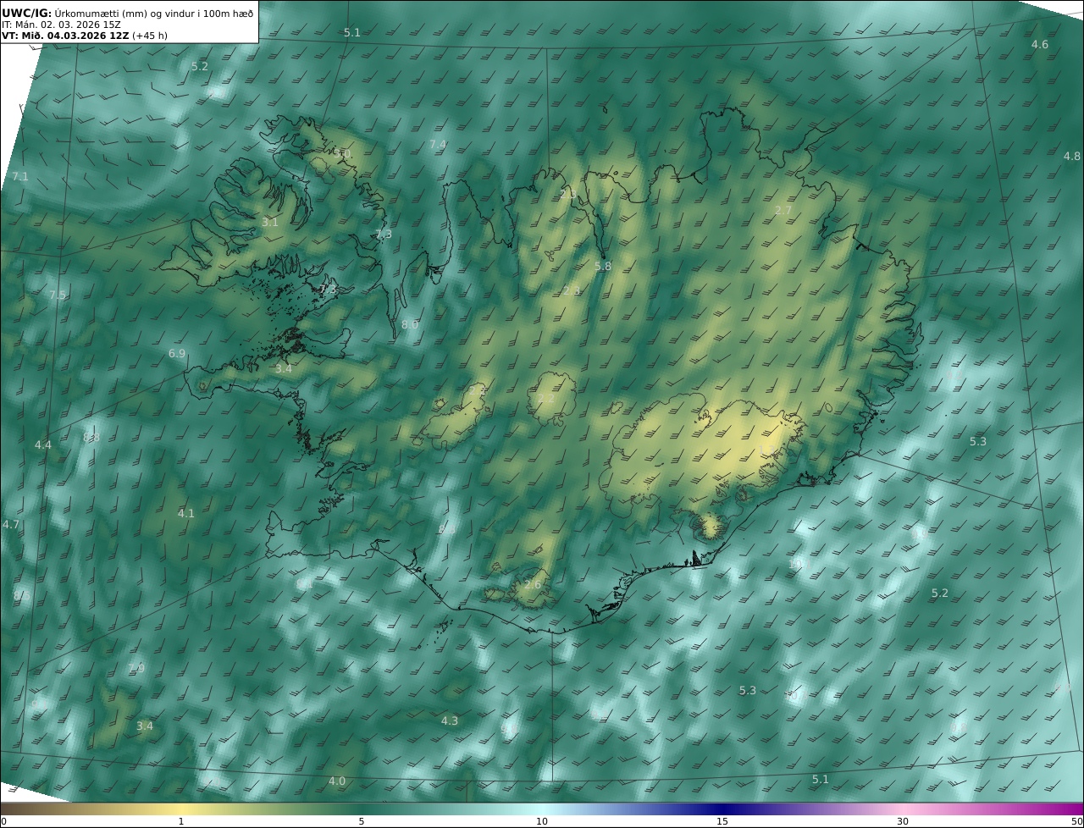The image size is (1084, 828).
Task: Click the 3.4 label in the southwest ocean
Action: click(145, 726)
